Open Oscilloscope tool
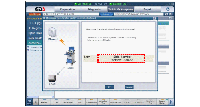This screenshot has height=107, width=200. (x=139, y=102)
